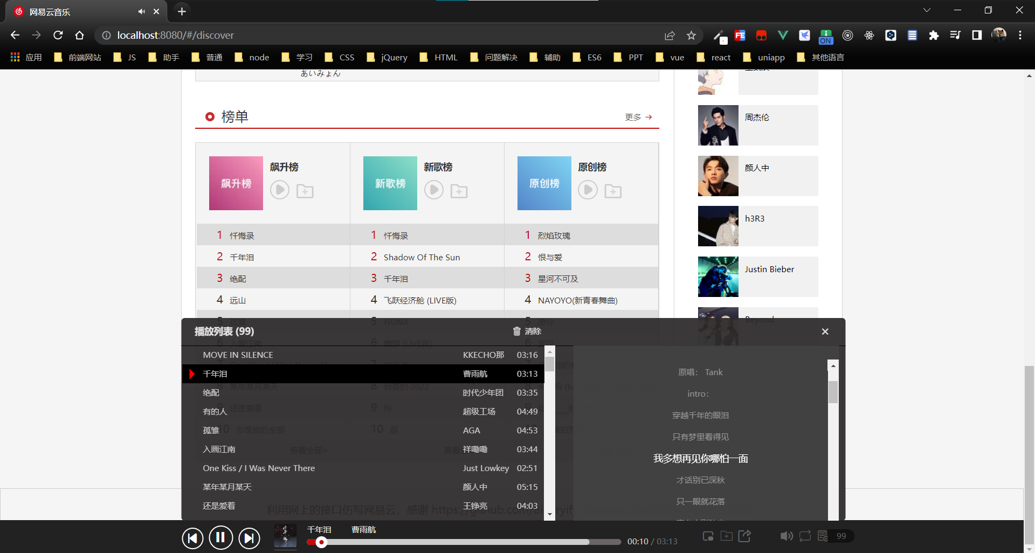The height and width of the screenshot is (553, 1035).
Task: Skip to the previous track
Action: 192,538
